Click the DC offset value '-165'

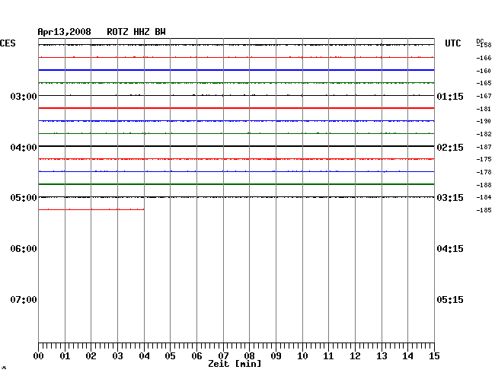pyautogui.click(x=484, y=83)
